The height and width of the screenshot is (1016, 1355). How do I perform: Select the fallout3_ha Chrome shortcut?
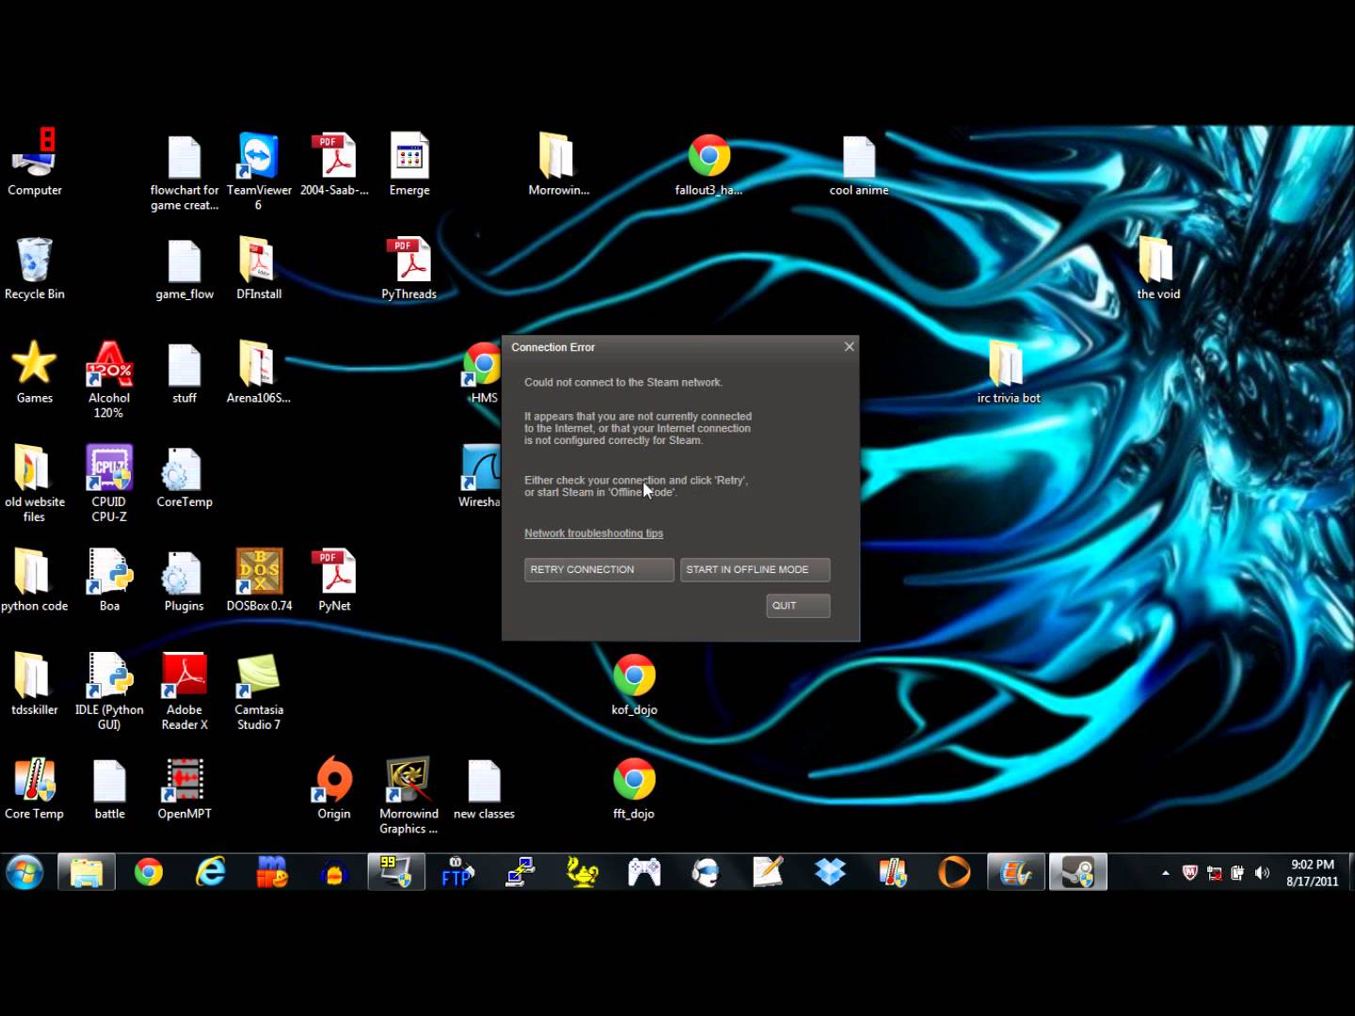[709, 163]
